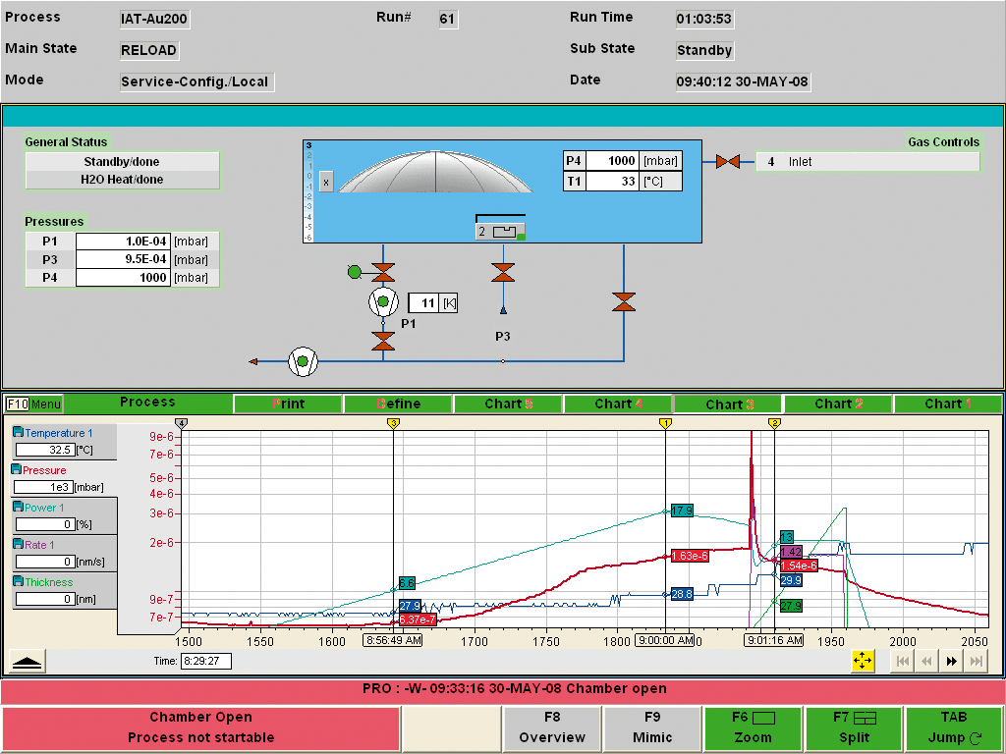
Task: Toggle the Temperature 1 trace save icon
Action: (x=18, y=433)
